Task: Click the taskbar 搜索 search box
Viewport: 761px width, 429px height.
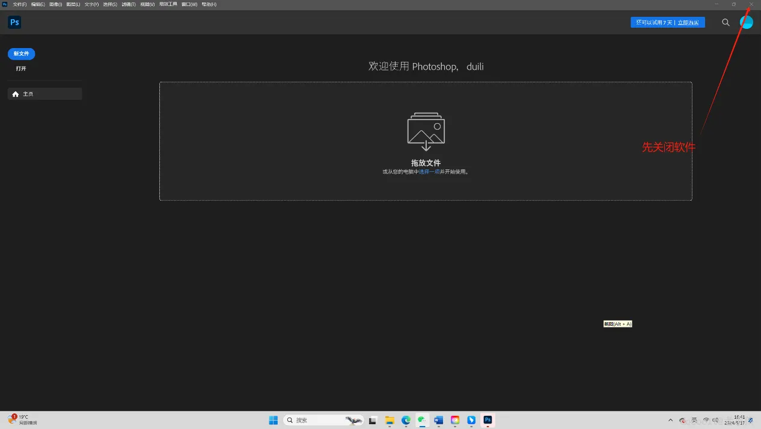Action: [323, 420]
